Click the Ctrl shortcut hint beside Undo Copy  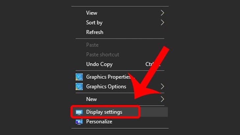[x=152, y=64]
